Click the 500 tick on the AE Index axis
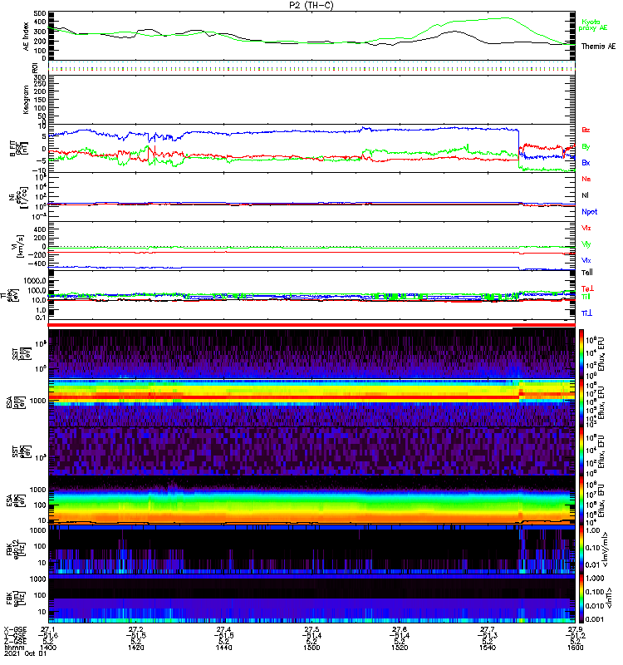 pos(40,13)
